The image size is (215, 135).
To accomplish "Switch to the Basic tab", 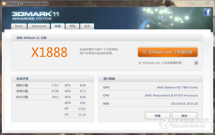I will [x=19, y=26].
